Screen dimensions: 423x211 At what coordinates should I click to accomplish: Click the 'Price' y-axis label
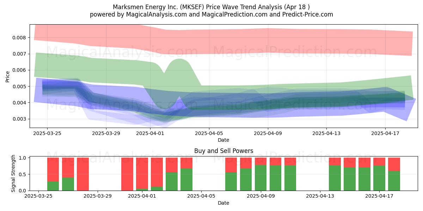8,76
